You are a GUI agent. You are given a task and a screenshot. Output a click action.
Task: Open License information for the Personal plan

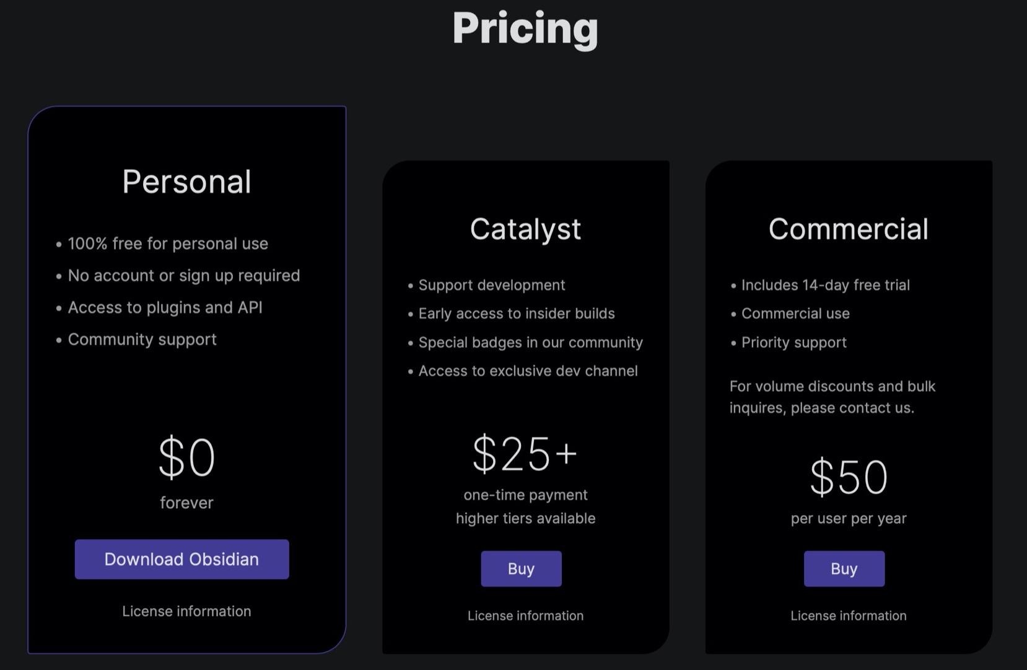pos(186,611)
